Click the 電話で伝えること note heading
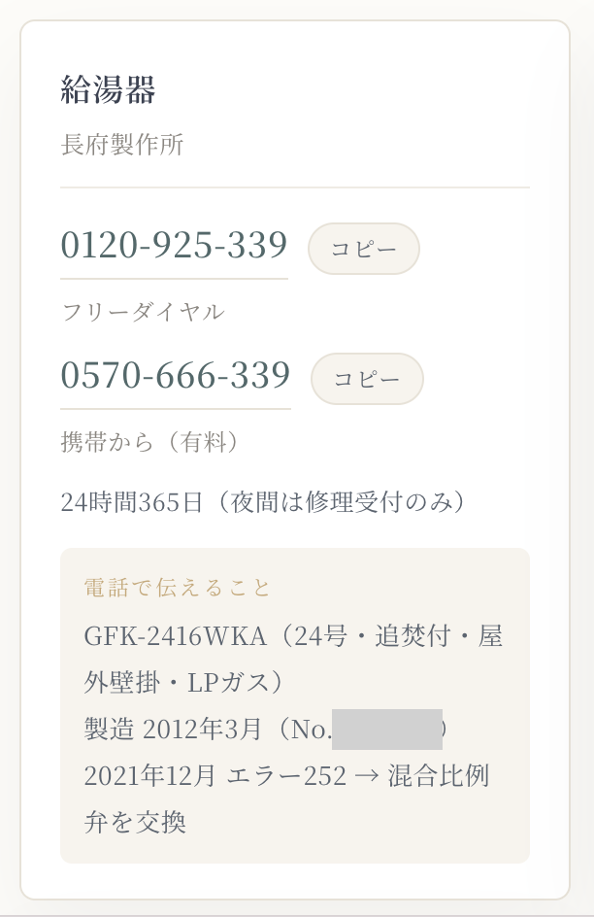594x917 pixels. click(x=177, y=588)
